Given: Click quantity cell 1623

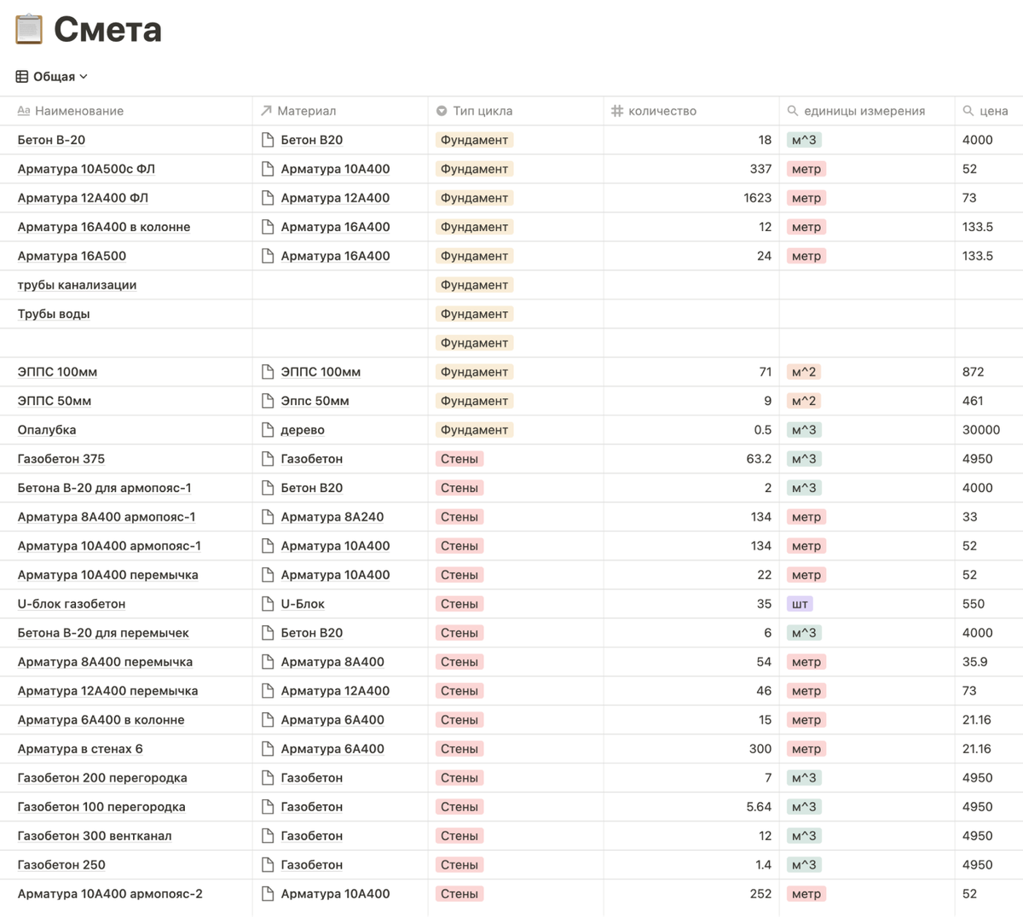Looking at the screenshot, I should tap(691, 198).
